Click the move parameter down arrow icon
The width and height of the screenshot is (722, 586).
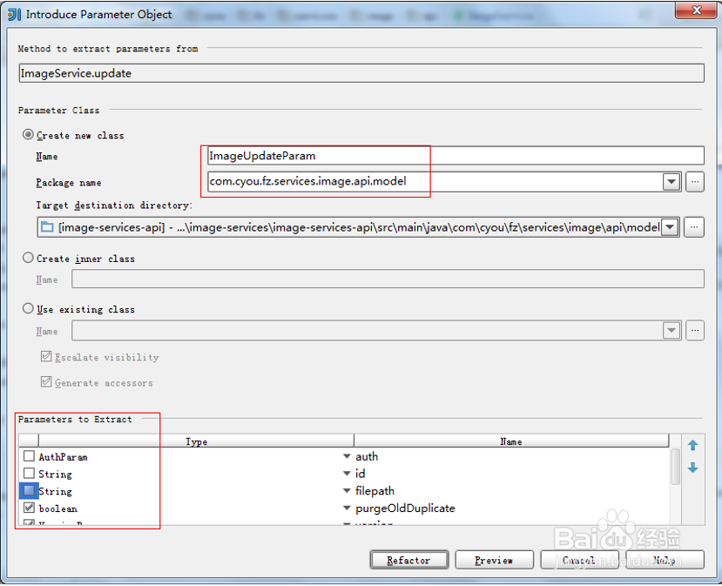coord(692,468)
